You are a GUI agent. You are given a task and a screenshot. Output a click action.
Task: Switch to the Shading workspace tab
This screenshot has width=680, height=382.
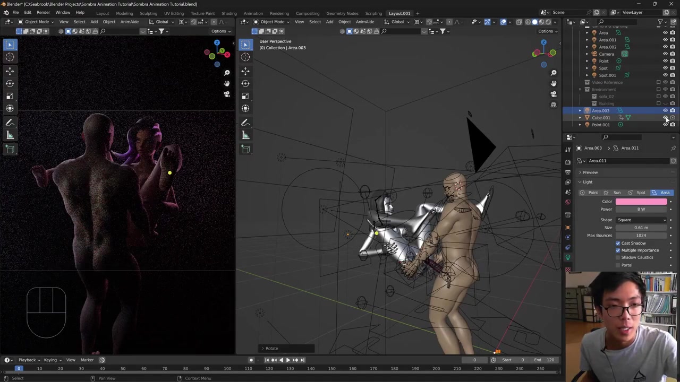(x=229, y=13)
